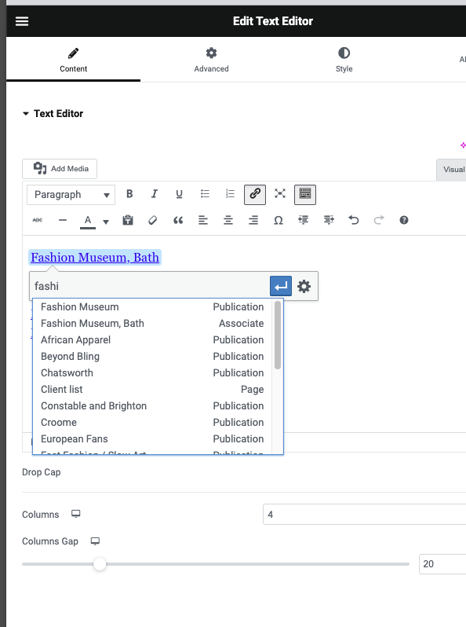
Task: Click the Add Media button
Action: [60, 169]
